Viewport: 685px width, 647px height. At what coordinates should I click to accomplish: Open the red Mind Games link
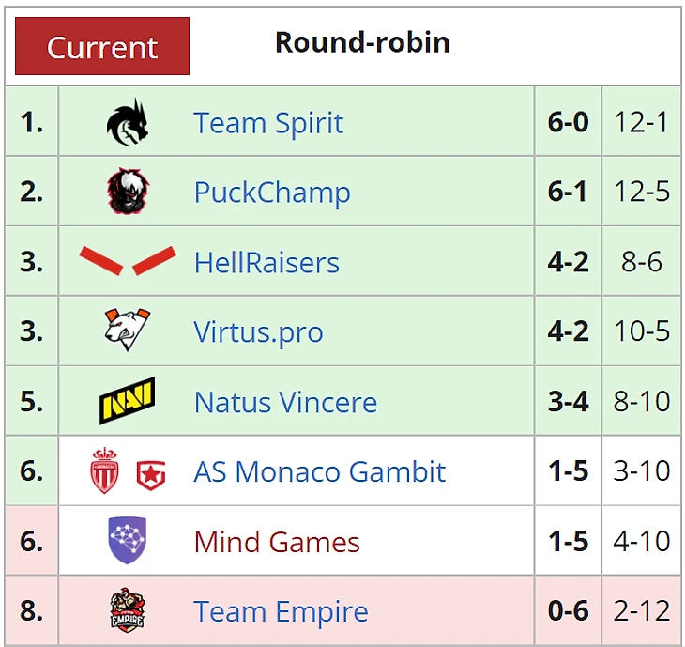pyautogui.click(x=277, y=542)
